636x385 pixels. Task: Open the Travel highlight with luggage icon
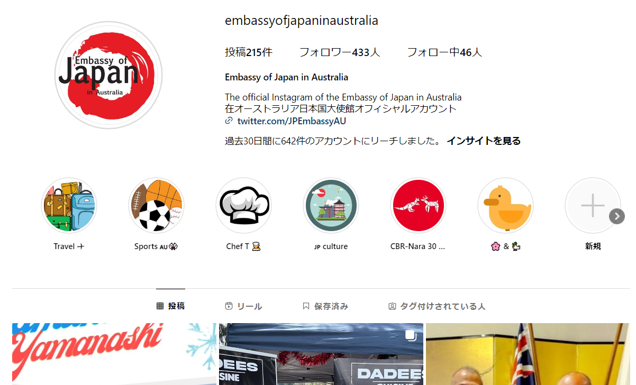pyautogui.click(x=69, y=206)
